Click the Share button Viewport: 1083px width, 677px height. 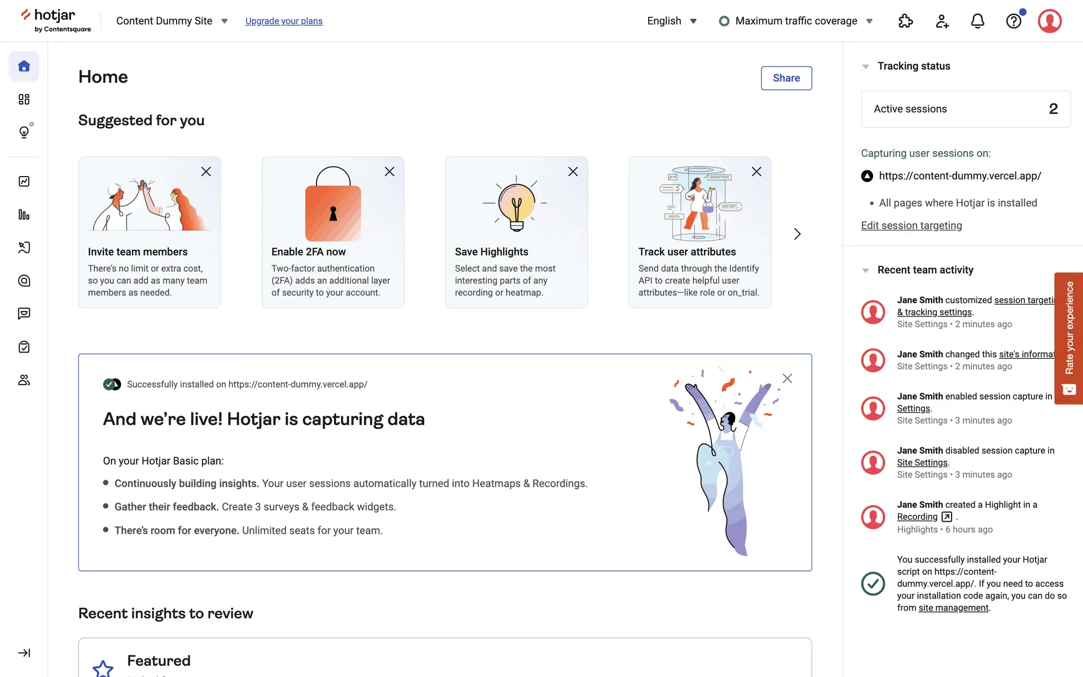[786, 78]
